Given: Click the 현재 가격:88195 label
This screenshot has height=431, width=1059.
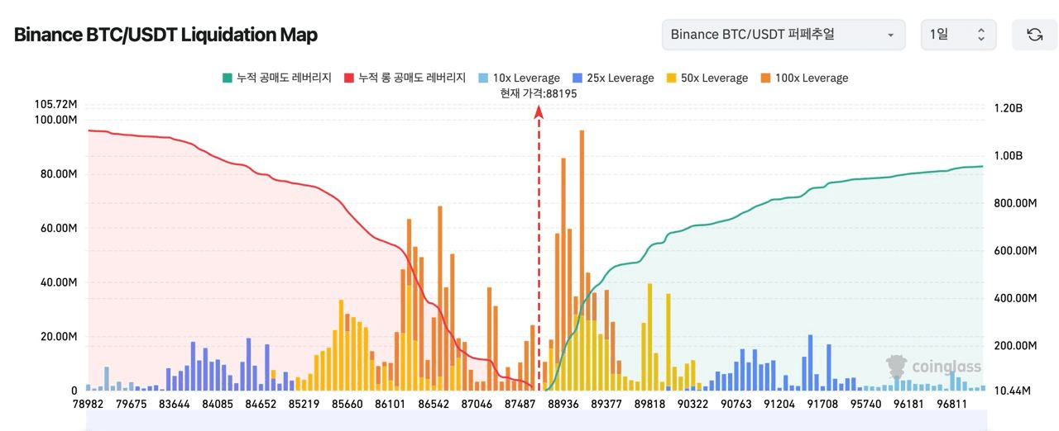Looking at the screenshot, I should point(539,93).
